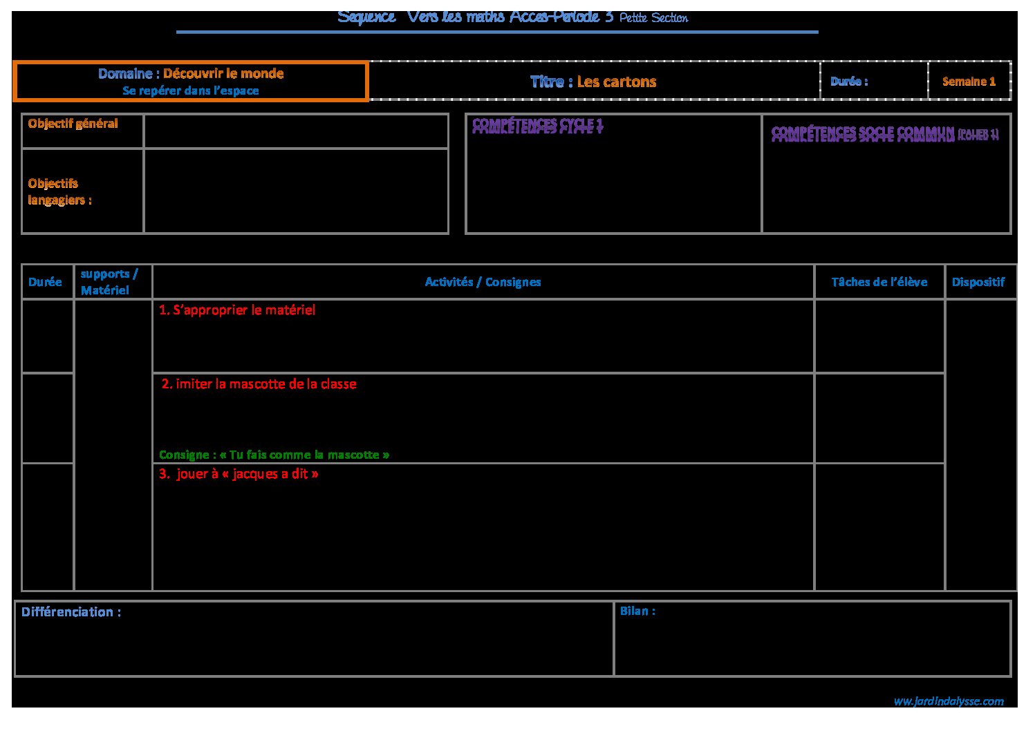Click the www.jardindalysse.com website link
This screenshot has width=1035, height=731.
coord(948,701)
